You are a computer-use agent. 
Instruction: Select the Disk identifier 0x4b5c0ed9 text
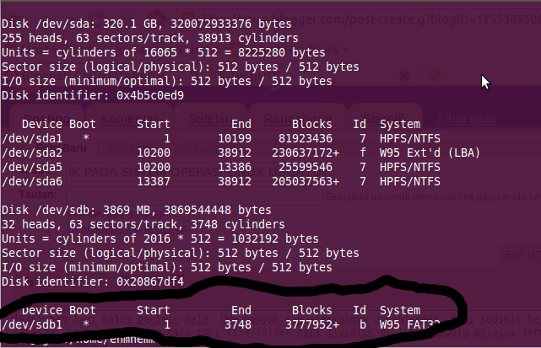pyautogui.click(x=93, y=95)
